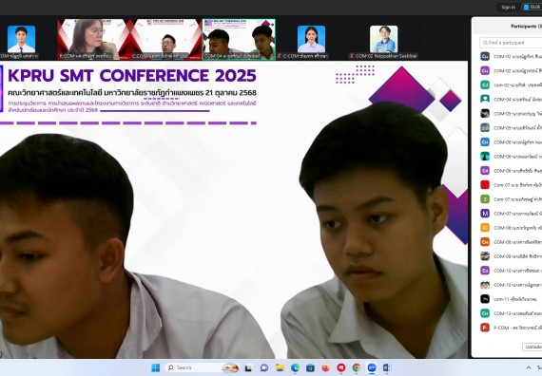542x376 pixels.
Task: Select the COM-02 Noppakhan Seebloei video tile
Action: click(384, 39)
